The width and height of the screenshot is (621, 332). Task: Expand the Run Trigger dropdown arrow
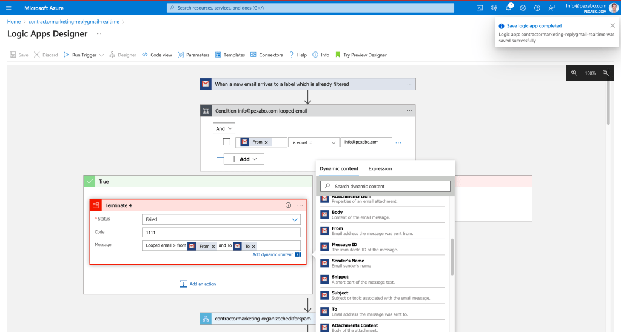tap(101, 55)
